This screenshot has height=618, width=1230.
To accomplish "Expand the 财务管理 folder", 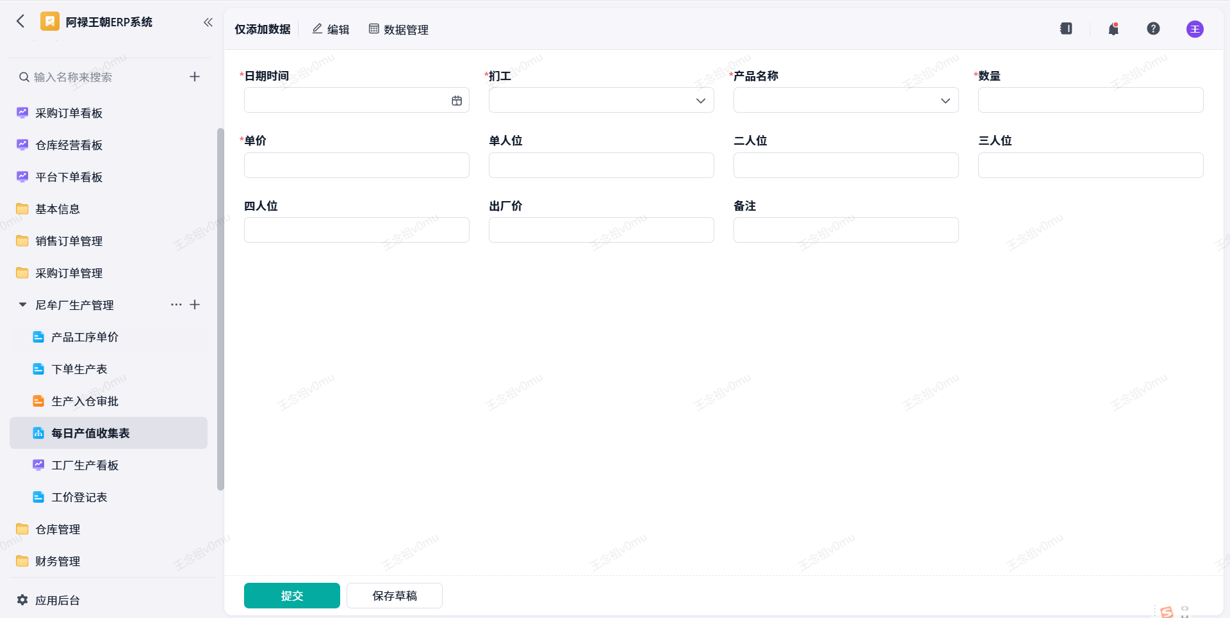I will coord(108,561).
